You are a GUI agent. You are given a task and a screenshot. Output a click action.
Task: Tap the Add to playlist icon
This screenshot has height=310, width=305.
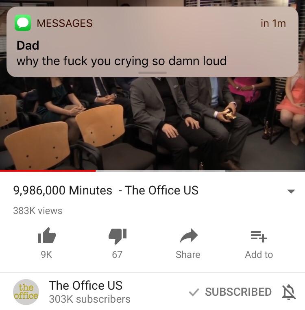coord(259,236)
